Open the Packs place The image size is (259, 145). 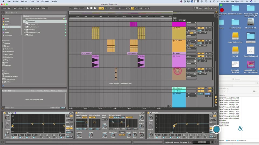click(x=7, y=74)
